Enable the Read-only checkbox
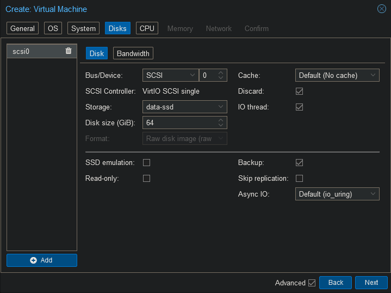391x293 pixels. [146, 179]
